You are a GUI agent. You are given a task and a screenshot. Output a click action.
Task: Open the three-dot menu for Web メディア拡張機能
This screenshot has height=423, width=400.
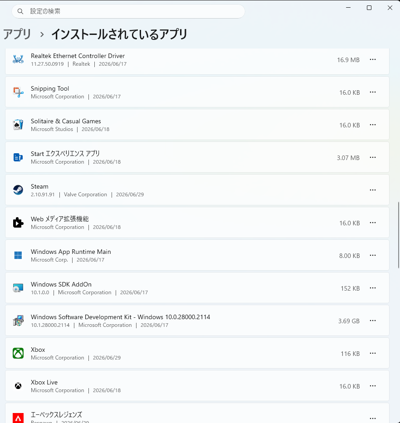pos(373,223)
